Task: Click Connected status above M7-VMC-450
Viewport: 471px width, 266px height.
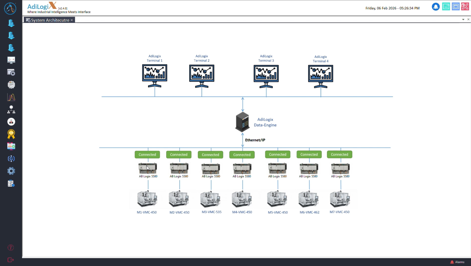Action: coord(339,154)
